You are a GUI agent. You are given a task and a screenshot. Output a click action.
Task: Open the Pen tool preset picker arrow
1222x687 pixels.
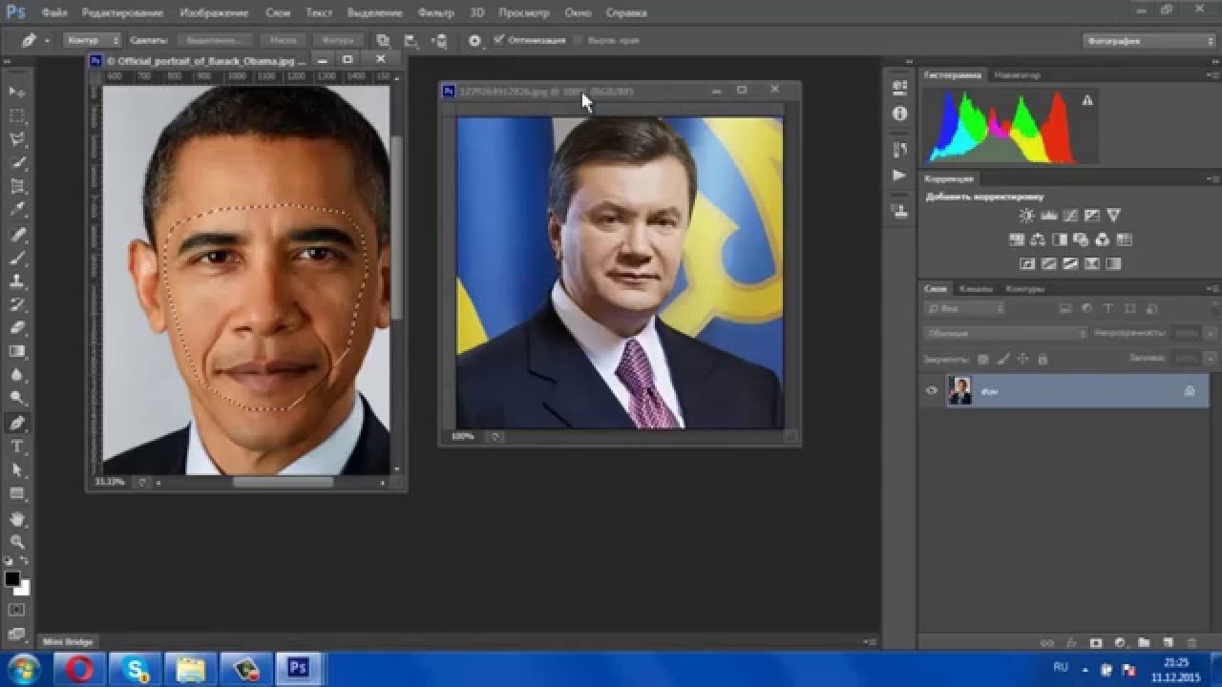tap(46, 41)
